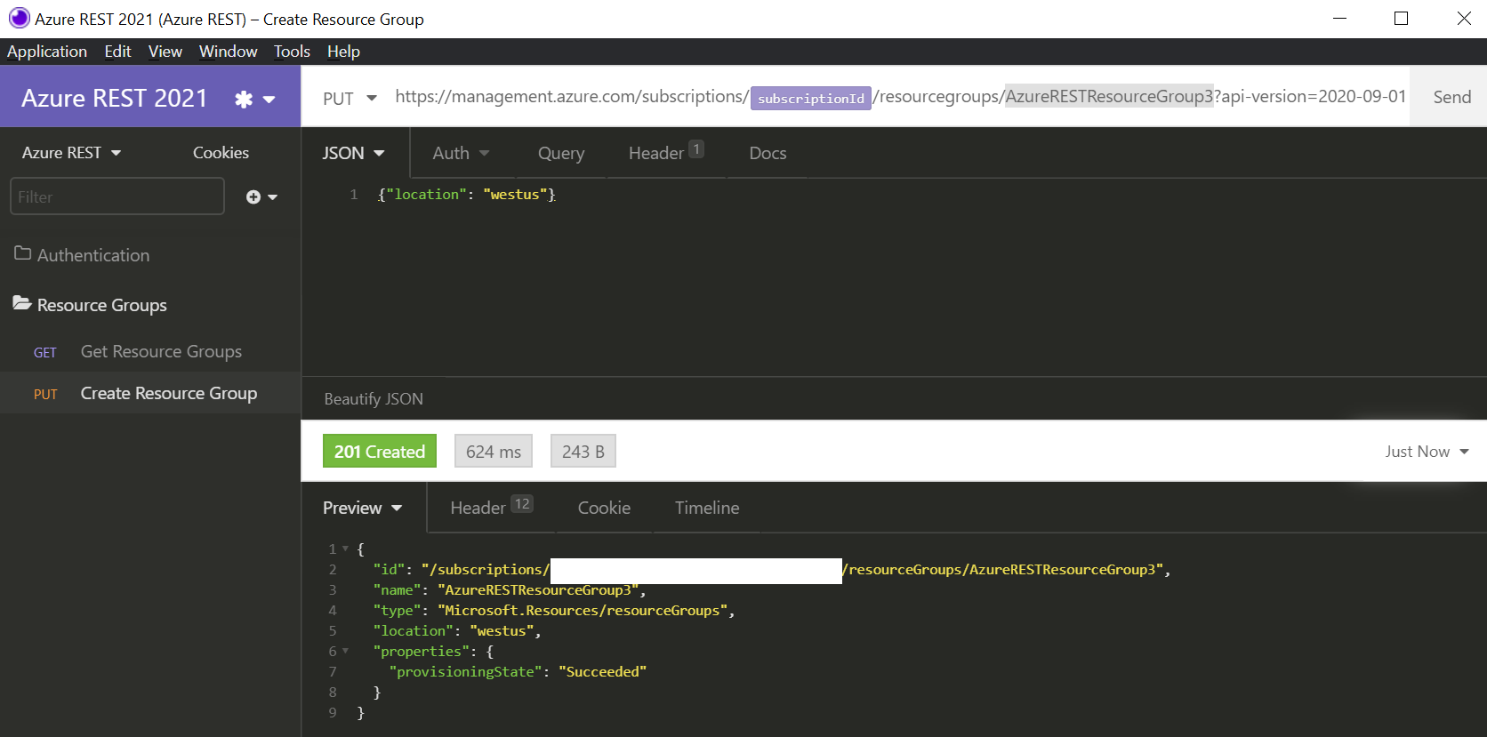Open the Tools menu
The width and height of the screenshot is (1487, 737).
click(x=292, y=52)
